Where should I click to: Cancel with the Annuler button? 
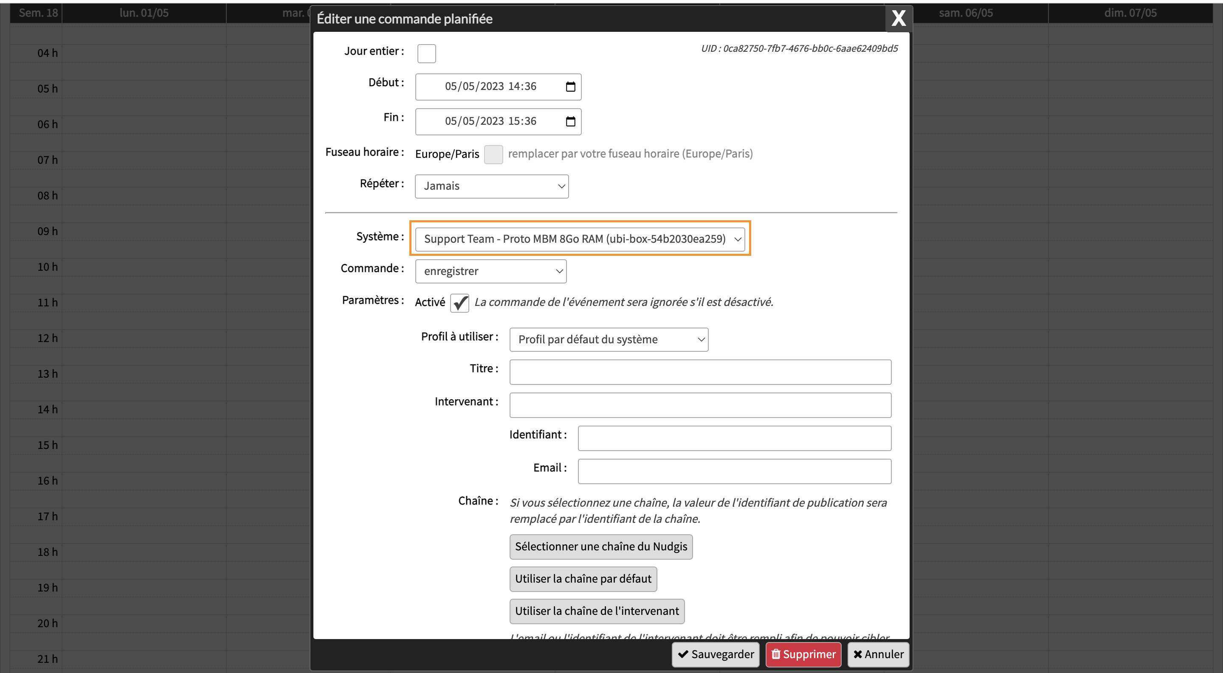click(x=878, y=654)
